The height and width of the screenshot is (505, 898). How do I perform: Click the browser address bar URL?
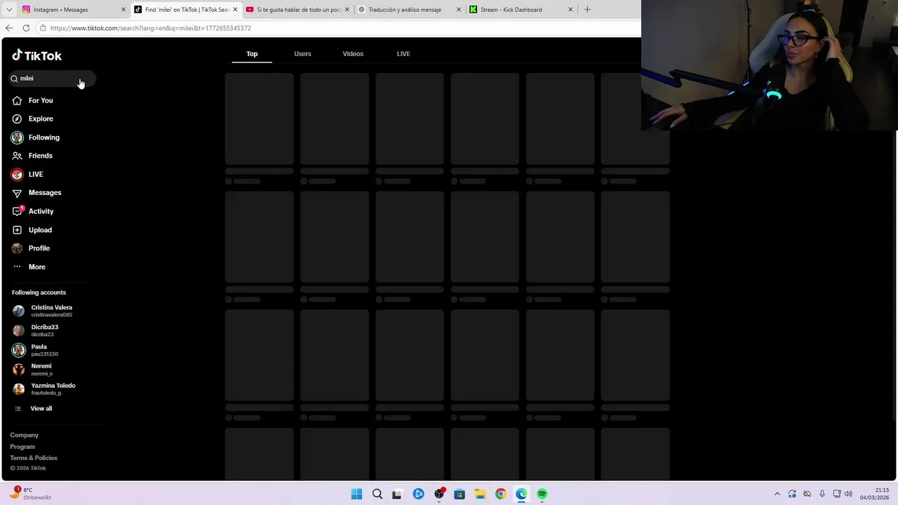(x=151, y=28)
